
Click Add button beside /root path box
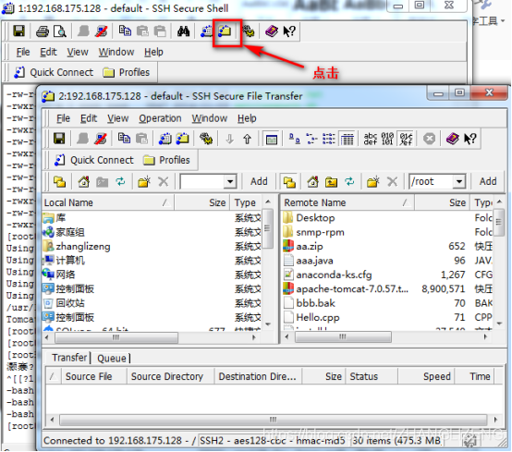[x=488, y=181]
